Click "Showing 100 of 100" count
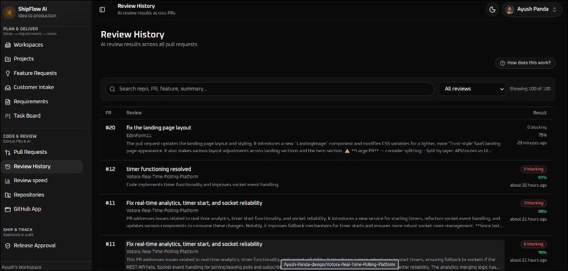This screenshot has width=568, height=271. (x=530, y=89)
